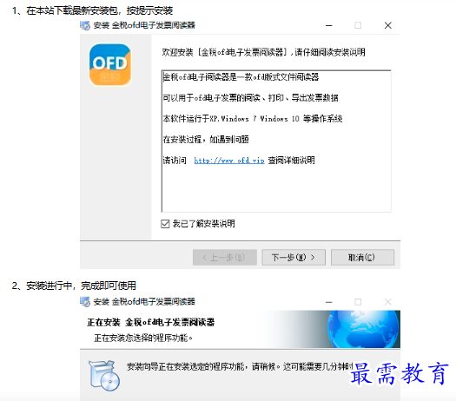Click the 下一步(N) button

(294, 257)
